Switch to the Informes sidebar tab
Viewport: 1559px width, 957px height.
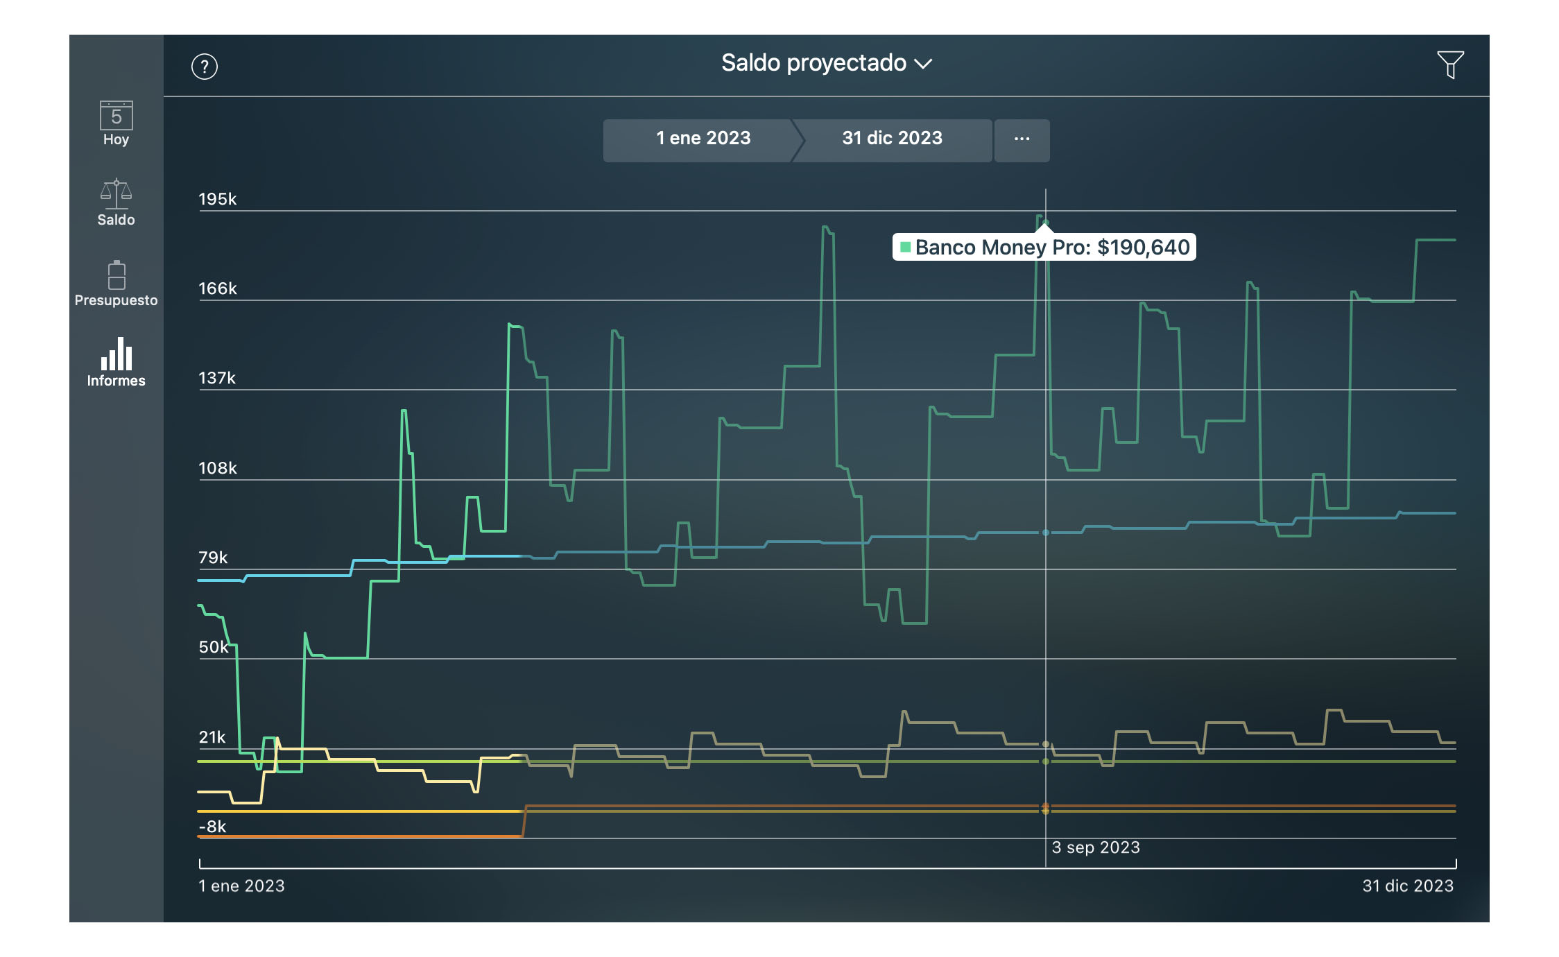point(116,363)
